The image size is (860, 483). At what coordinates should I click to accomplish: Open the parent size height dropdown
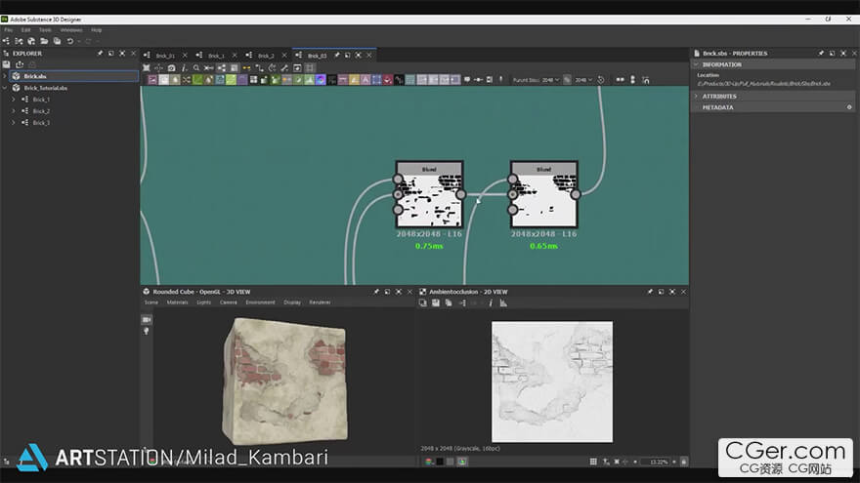tap(583, 80)
